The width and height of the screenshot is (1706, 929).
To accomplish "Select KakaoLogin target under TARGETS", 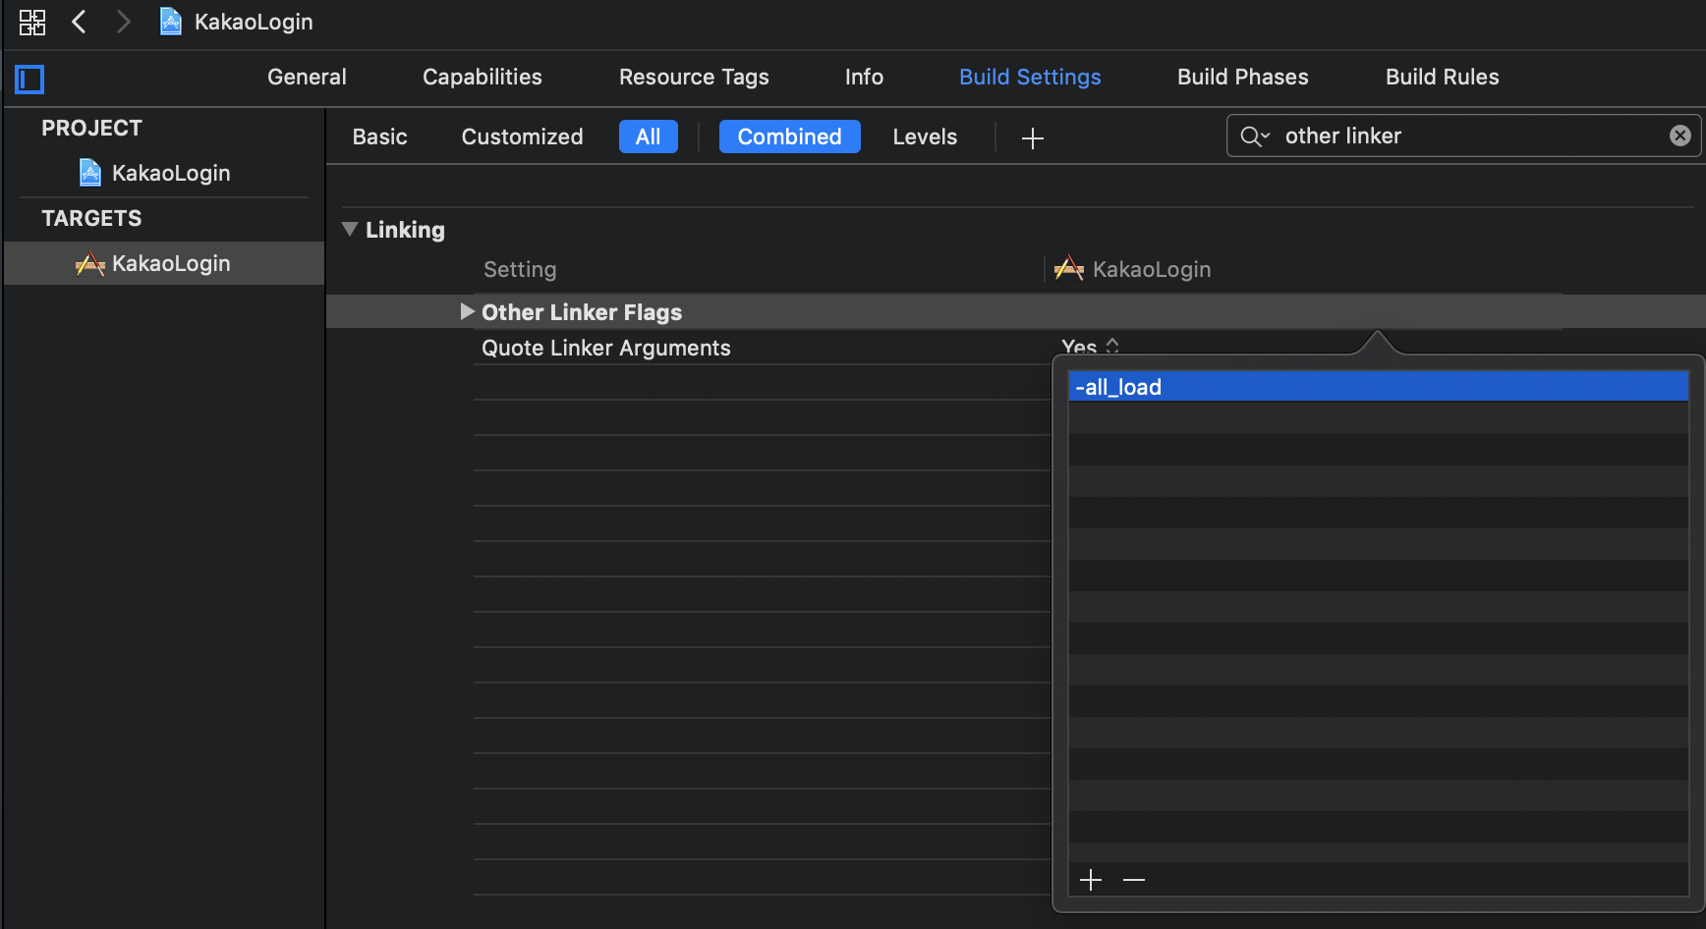I will 164,263.
